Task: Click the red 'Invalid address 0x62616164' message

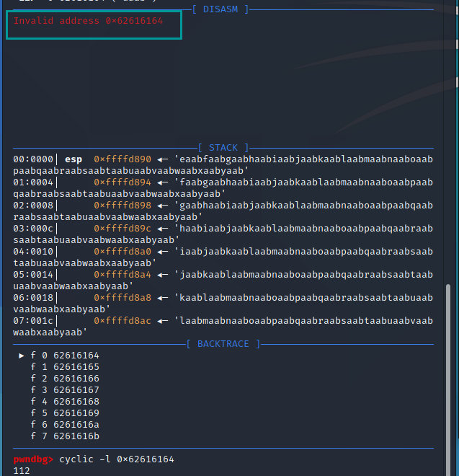Action: click(x=89, y=21)
